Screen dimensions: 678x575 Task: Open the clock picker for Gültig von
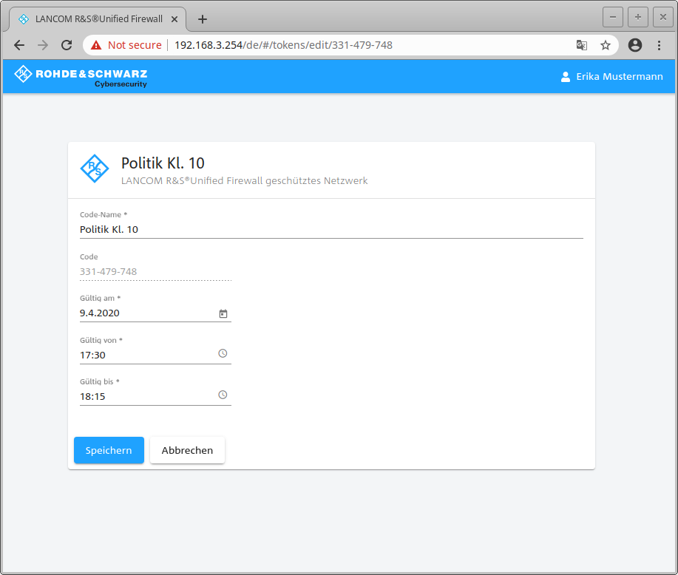click(x=223, y=354)
